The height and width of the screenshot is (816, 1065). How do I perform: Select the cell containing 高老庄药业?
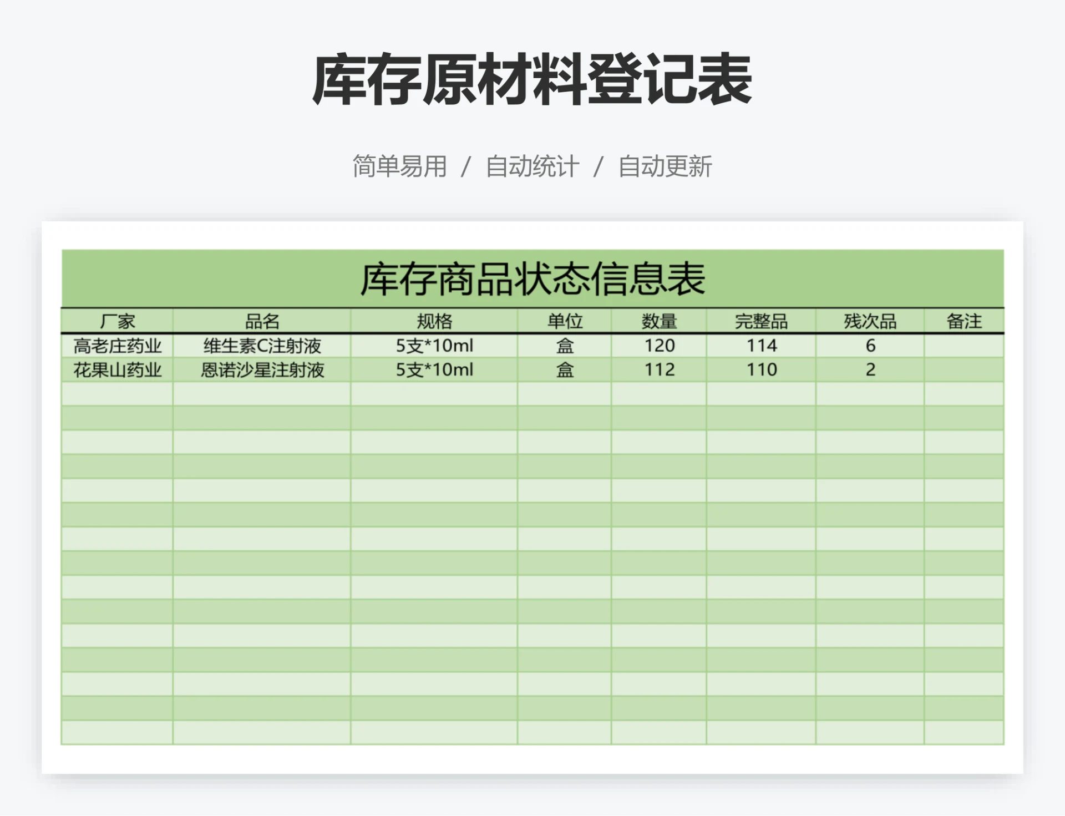[118, 345]
